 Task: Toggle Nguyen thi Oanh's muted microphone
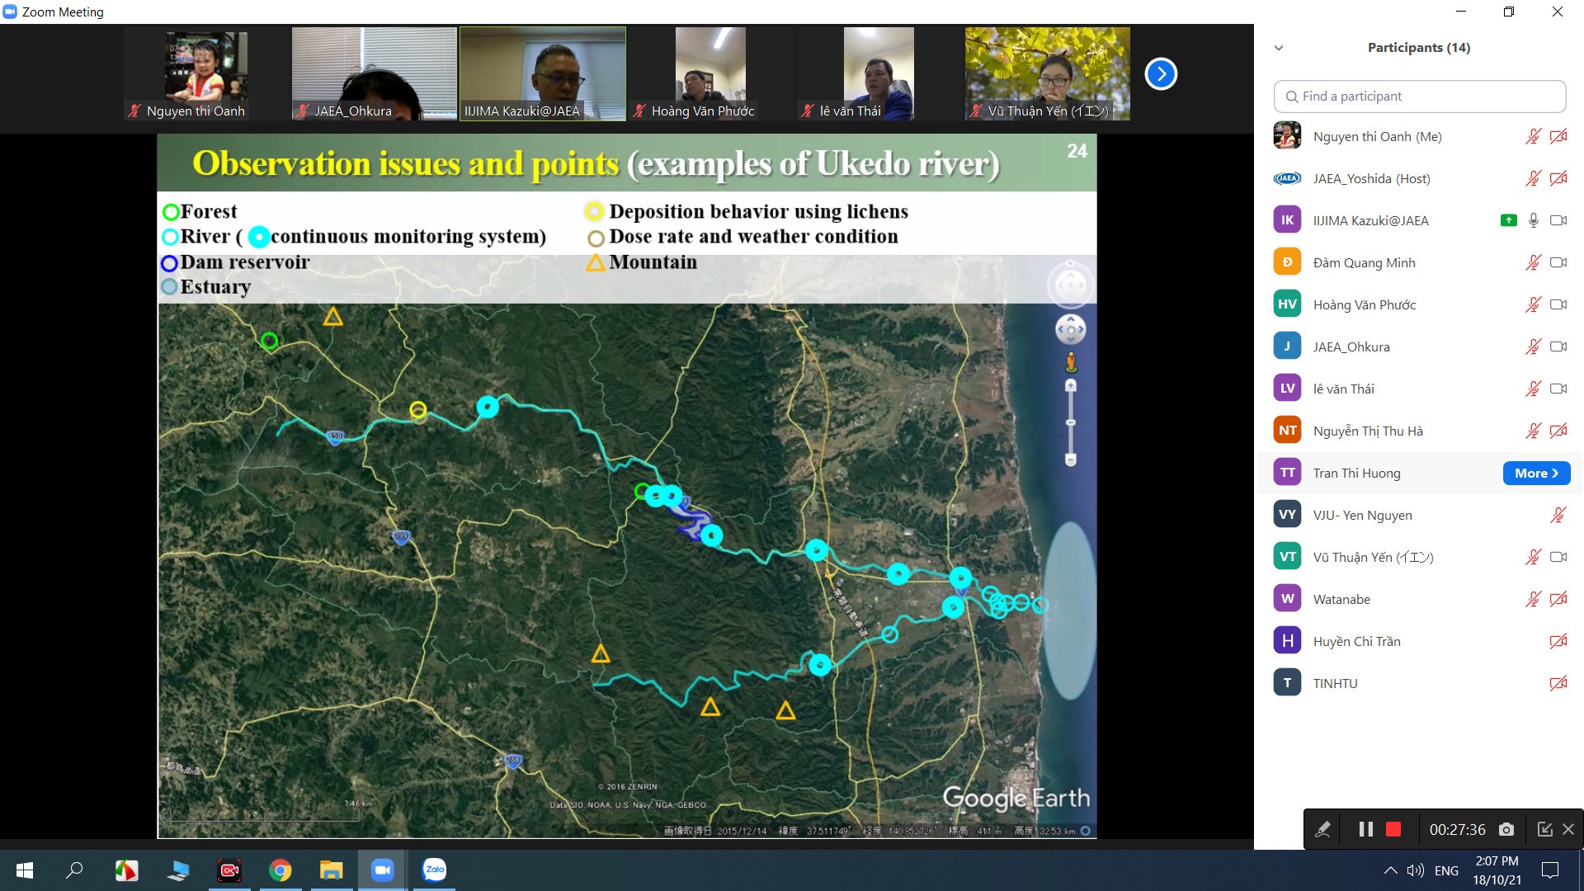point(1533,136)
